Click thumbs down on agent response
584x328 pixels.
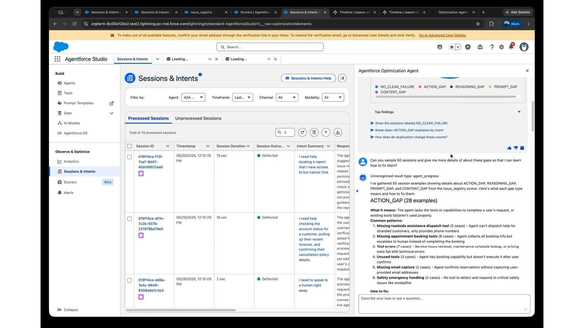[516, 148]
